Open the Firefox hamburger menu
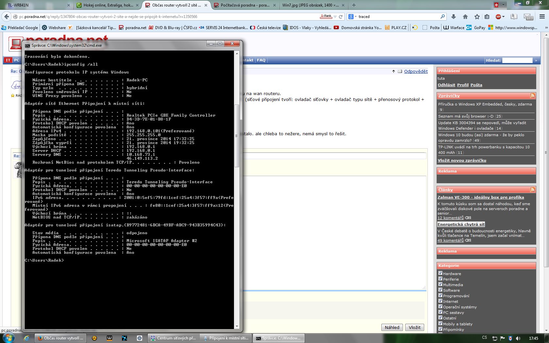This screenshot has width=549, height=343. click(542, 17)
